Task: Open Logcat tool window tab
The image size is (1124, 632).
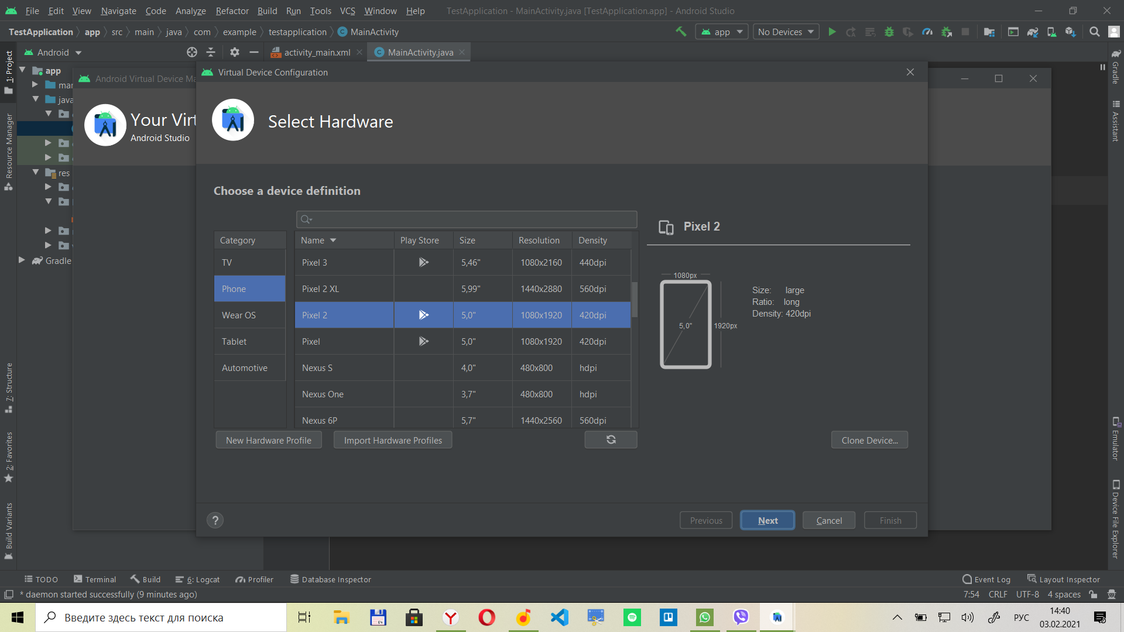Action: tap(197, 579)
